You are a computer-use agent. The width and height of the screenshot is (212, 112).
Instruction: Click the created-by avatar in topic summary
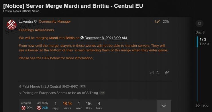(x=23, y=108)
